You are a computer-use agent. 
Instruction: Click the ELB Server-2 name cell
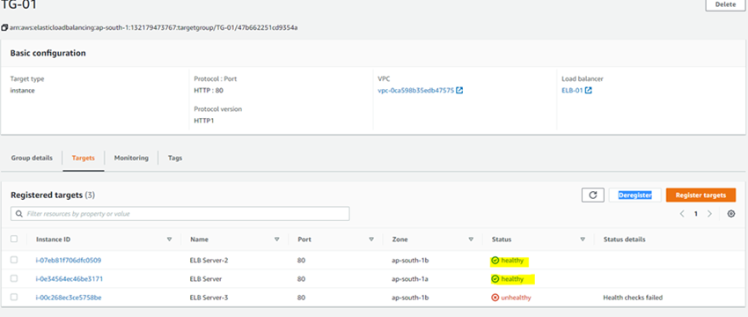coord(209,260)
